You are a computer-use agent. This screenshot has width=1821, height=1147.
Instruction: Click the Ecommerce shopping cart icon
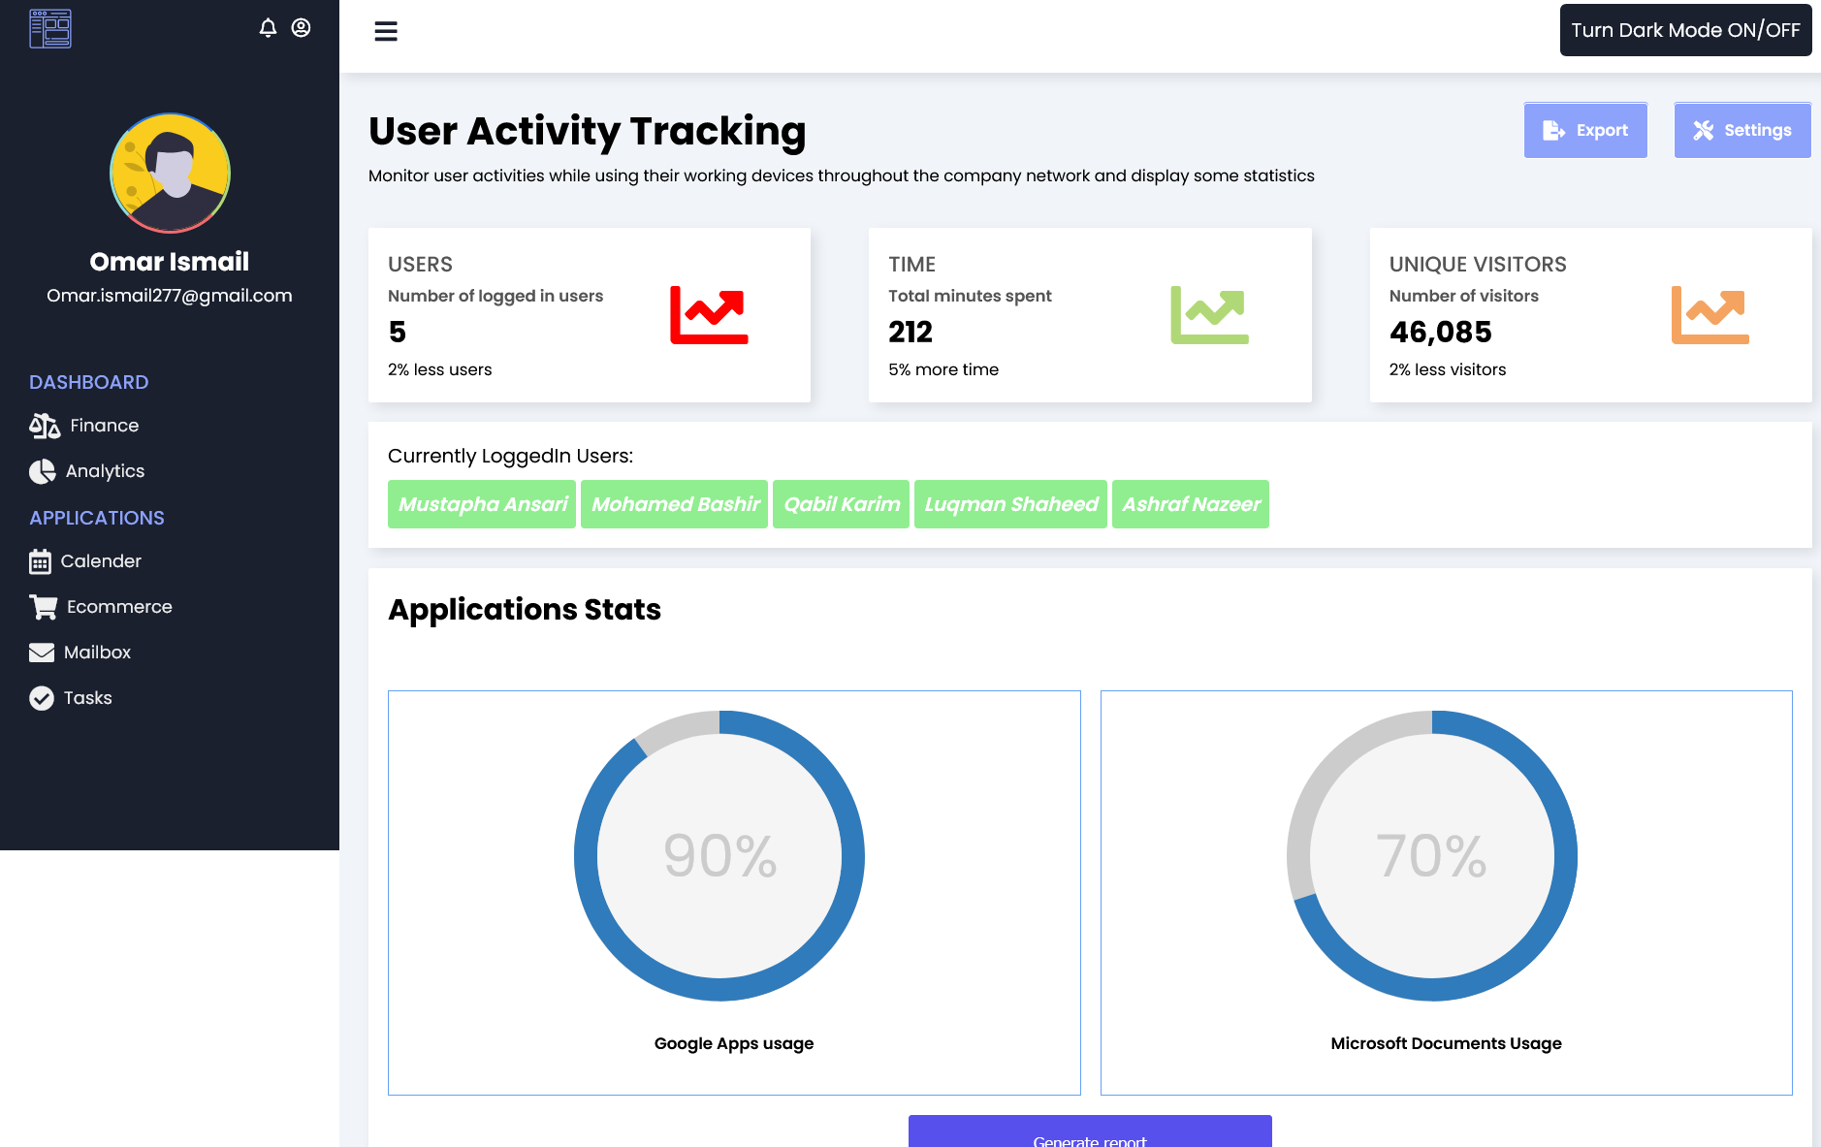tap(43, 606)
